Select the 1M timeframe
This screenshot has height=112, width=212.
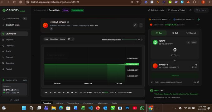(72, 93)
